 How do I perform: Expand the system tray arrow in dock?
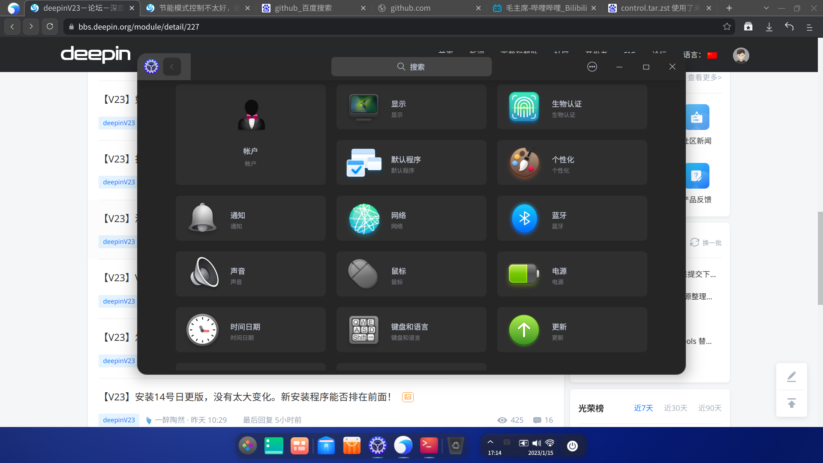(x=490, y=442)
